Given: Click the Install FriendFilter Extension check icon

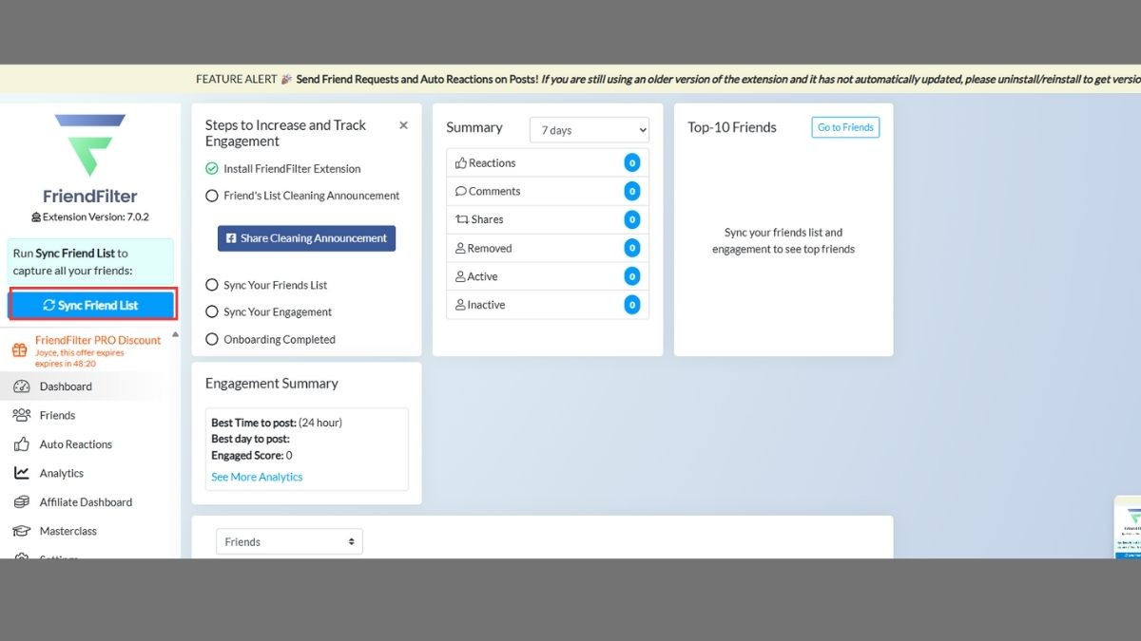Looking at the screenshot, I should [x=212, y=169].
